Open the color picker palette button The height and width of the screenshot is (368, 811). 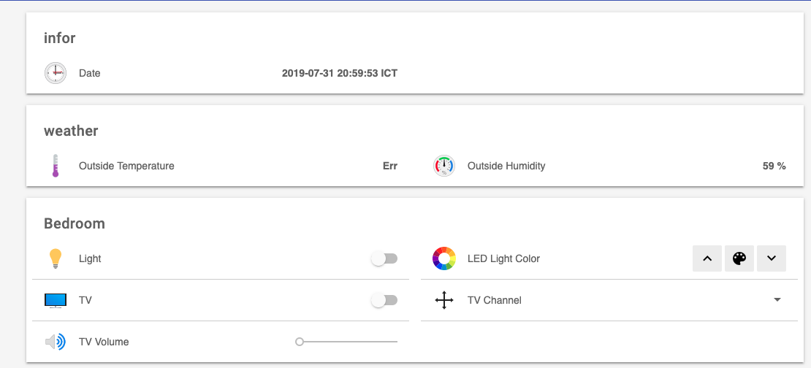pos(739,258)
